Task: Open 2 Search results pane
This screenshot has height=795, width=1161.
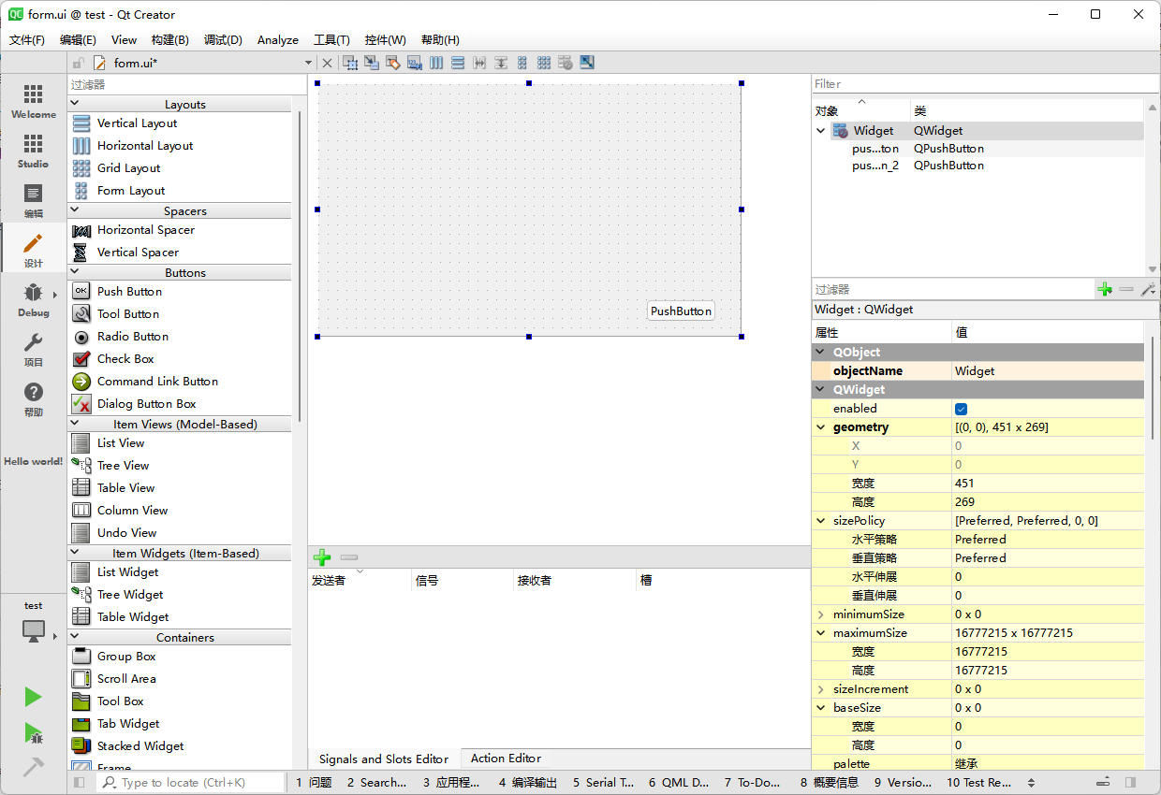Action: pyautogui.click(x=376, y=783)
